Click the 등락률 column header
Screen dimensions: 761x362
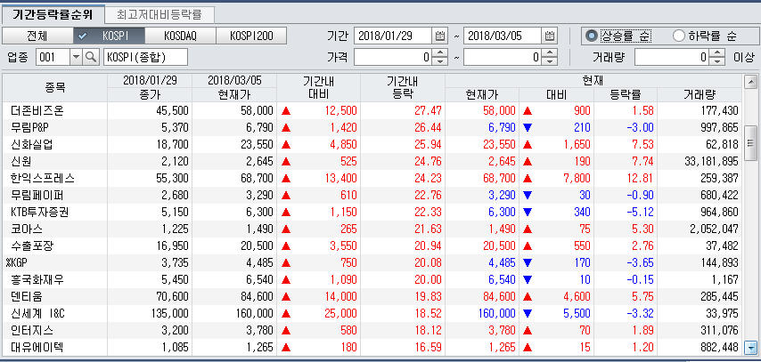626,94
